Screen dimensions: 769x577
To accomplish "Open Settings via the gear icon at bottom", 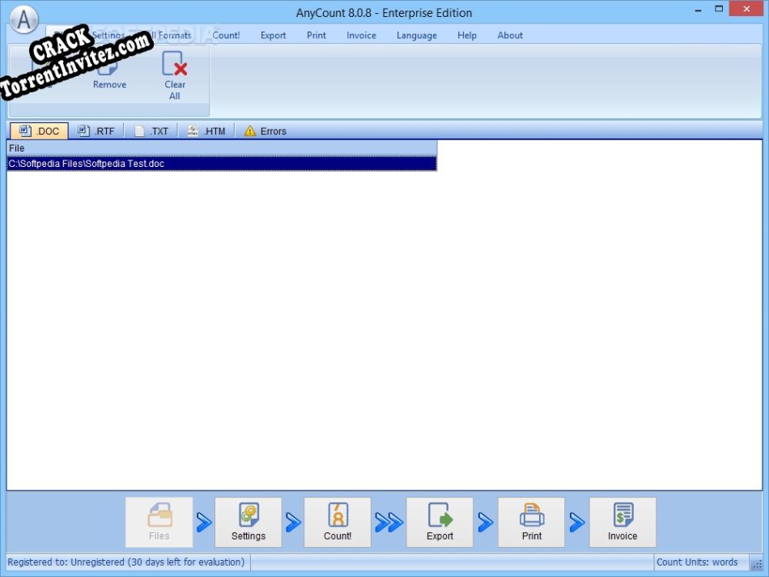I will click(249, 522).
